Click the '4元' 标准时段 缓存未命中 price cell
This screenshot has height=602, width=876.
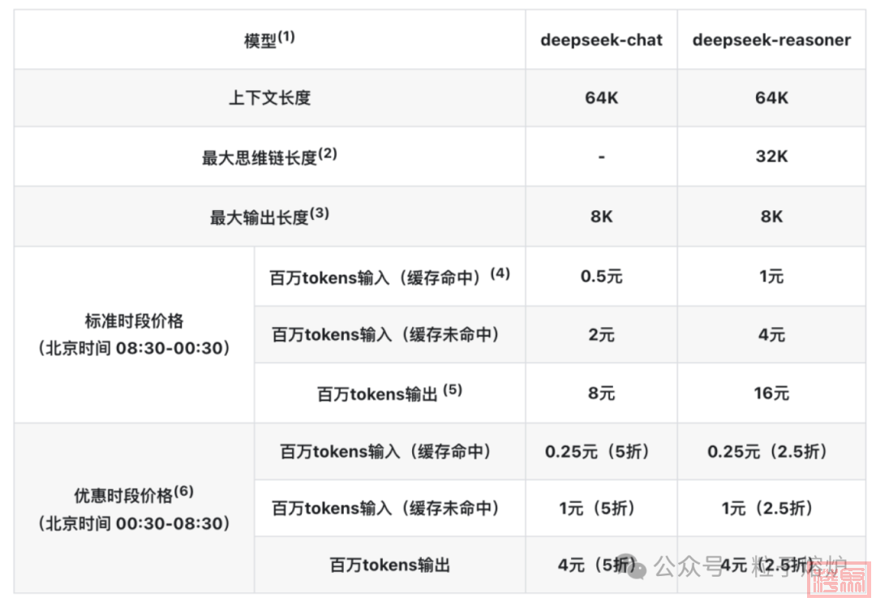(x=771, y=334)
